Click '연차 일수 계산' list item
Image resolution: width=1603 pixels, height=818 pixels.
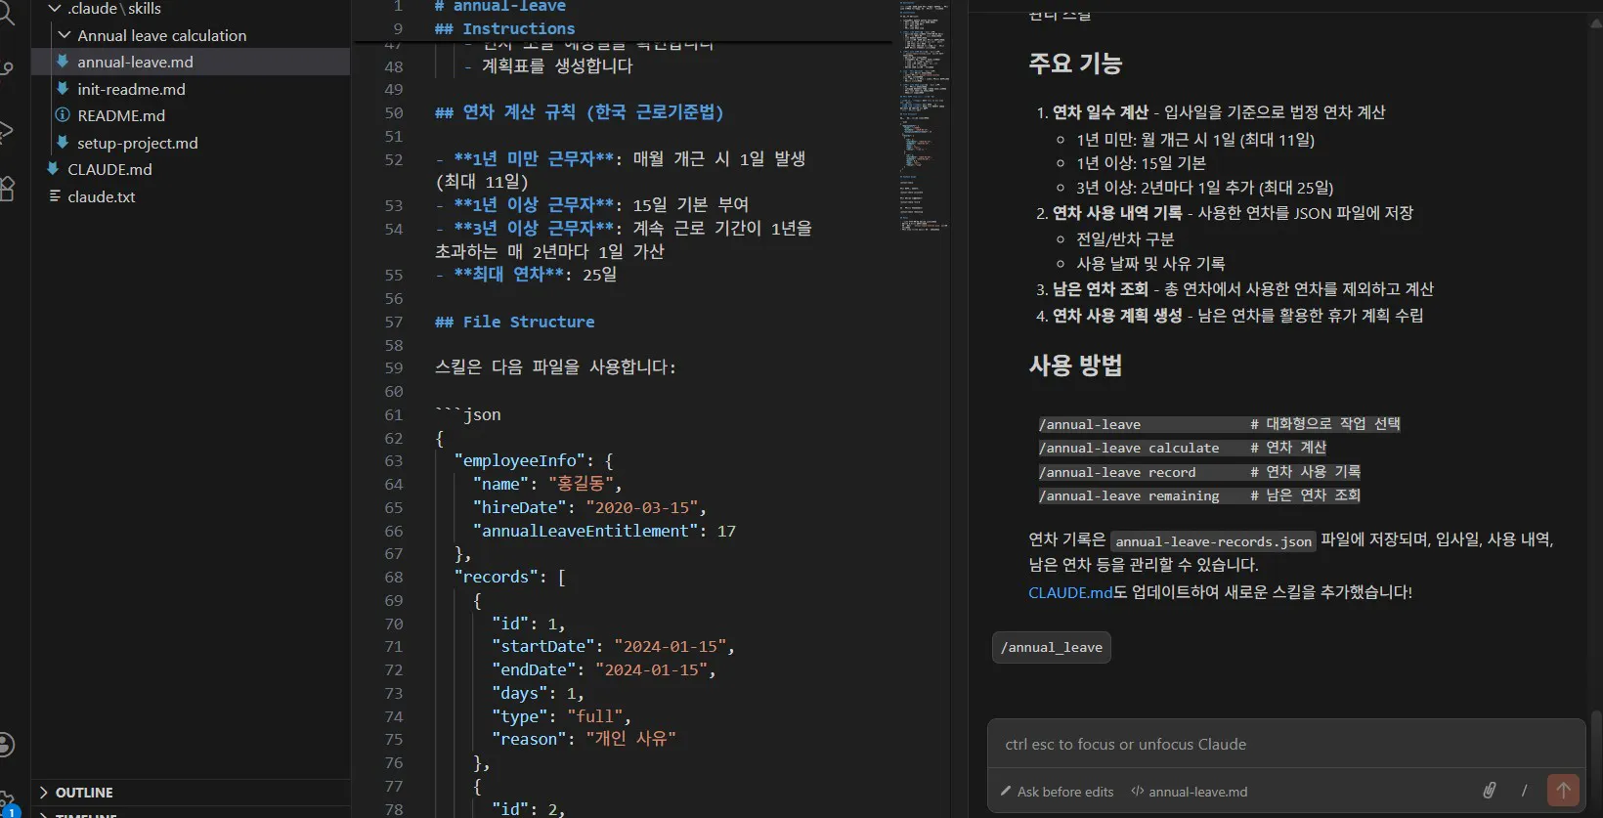click(1218, 112)
